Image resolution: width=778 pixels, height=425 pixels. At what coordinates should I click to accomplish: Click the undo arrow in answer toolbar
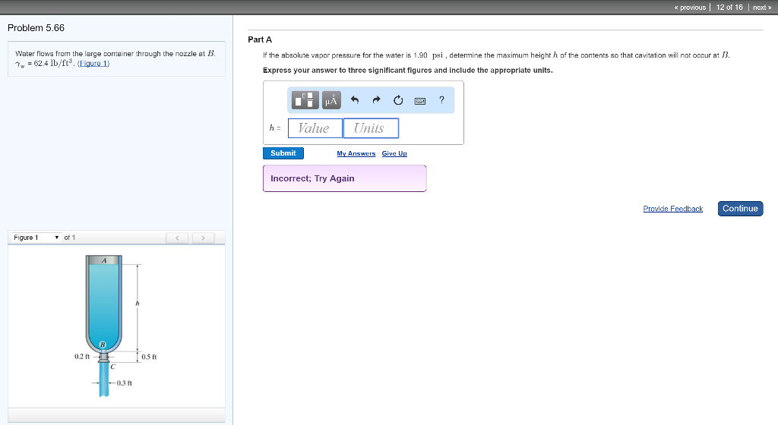(x=354, y=100)
